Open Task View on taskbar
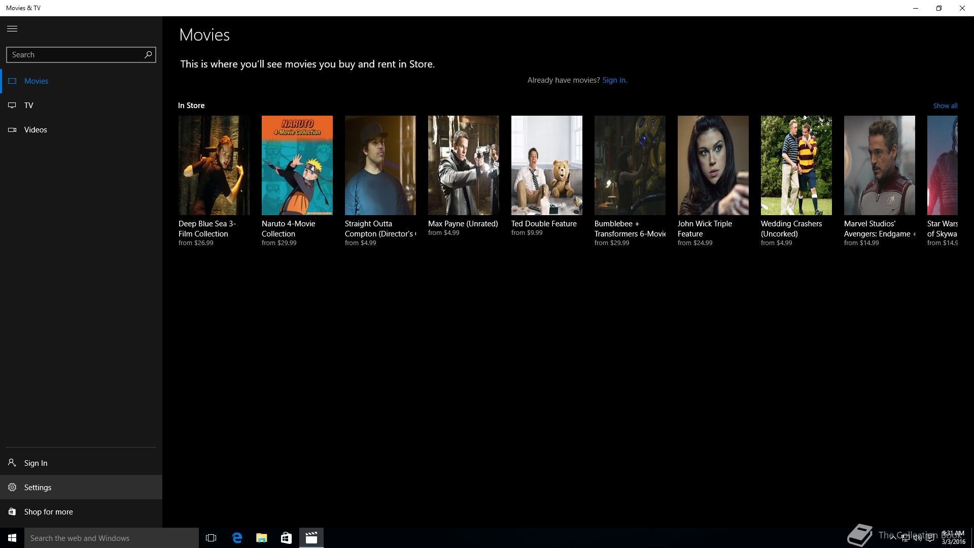 coord(211,538)
